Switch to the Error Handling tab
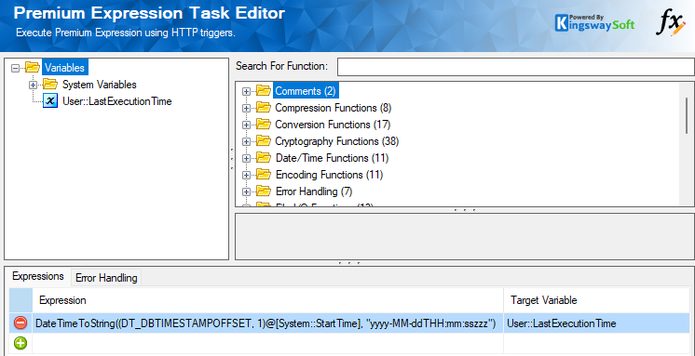This screenshot has height=356, width=695. tap(106, 278)
